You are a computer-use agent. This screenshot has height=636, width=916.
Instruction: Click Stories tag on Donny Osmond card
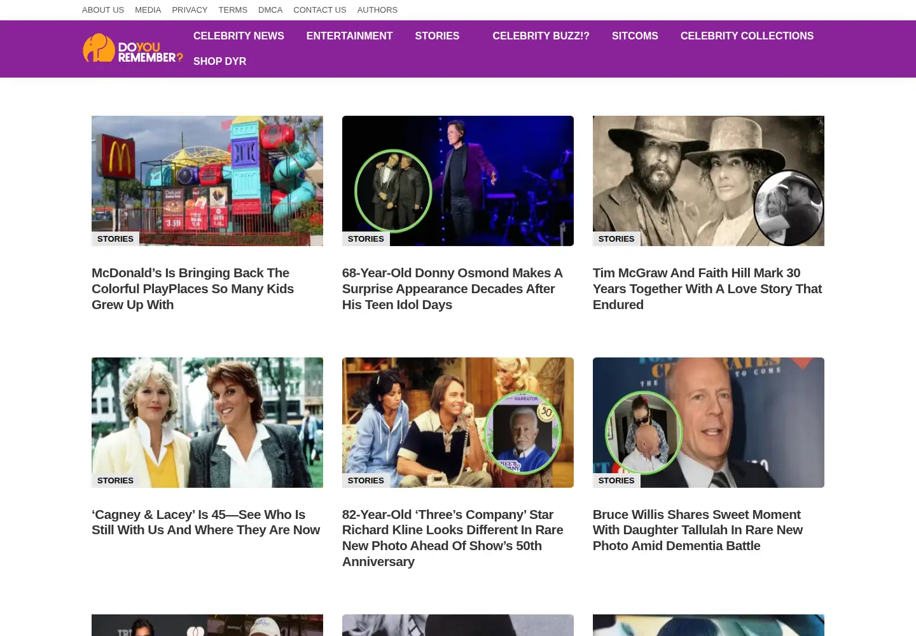tap(366, 239)
